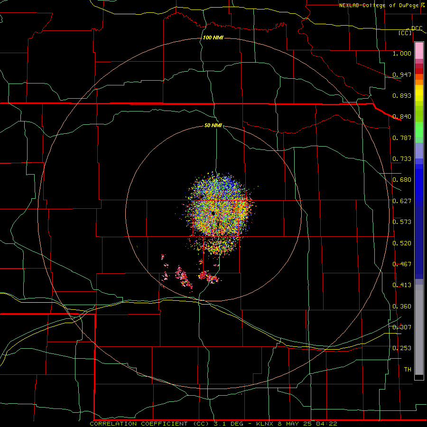Viewport: 427px width, 427px height.
Task: Click the 0.413 color scale label
Action: pyautogui.click(x=402, y=285)
